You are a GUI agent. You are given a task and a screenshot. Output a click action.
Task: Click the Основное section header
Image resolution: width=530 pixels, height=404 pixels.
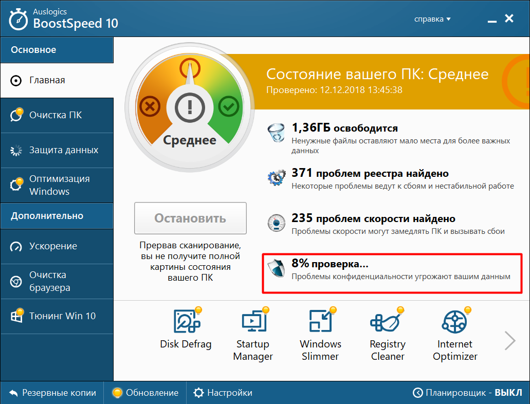[x=57, y=50]
